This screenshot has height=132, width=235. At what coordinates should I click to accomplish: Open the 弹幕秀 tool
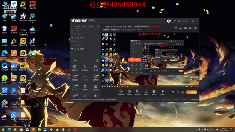click(x=85, y=87)
